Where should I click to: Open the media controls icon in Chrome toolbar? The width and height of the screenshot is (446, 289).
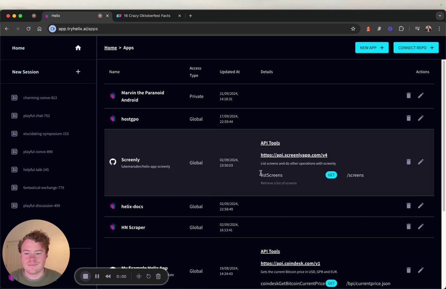pos(417,29)
